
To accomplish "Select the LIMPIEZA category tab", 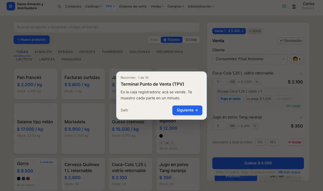I will [x=47, y=59].
